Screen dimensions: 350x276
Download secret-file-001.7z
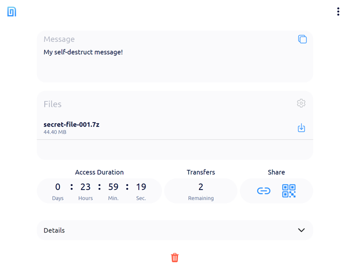coord(301,127)
